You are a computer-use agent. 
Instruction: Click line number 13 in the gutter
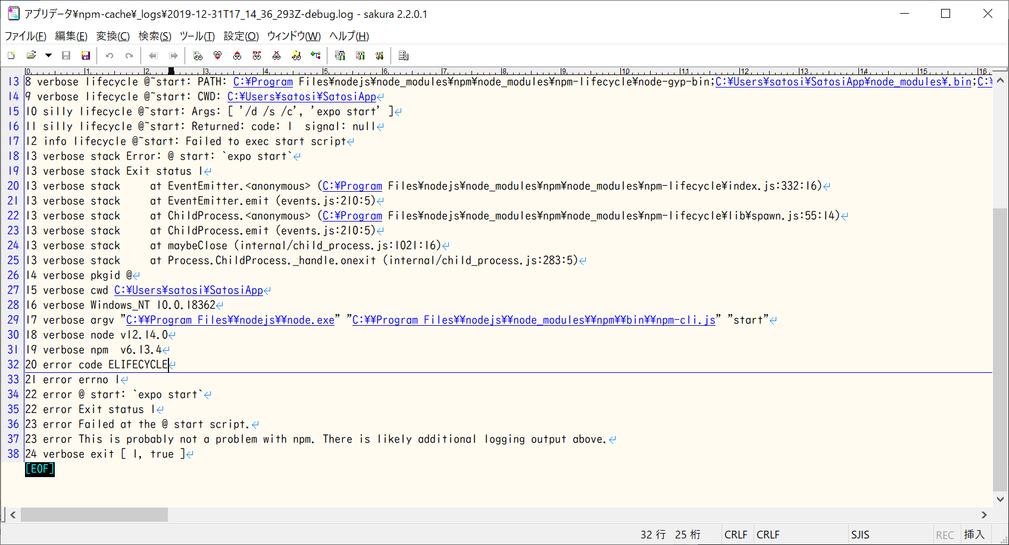pyautogui.click(x=13, y=82)
